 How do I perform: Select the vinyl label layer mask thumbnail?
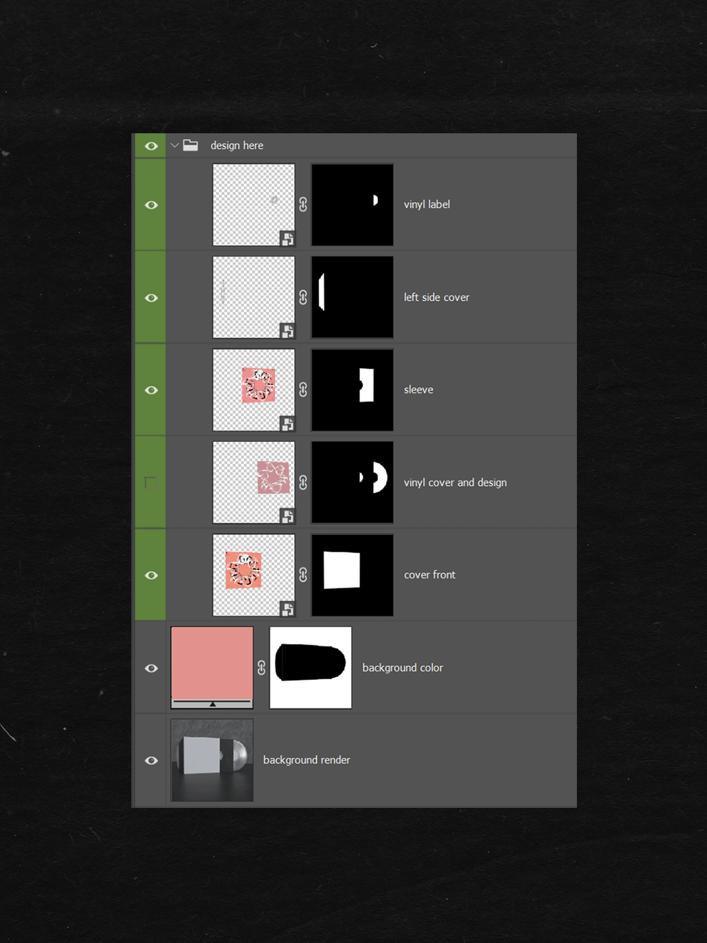353,205
